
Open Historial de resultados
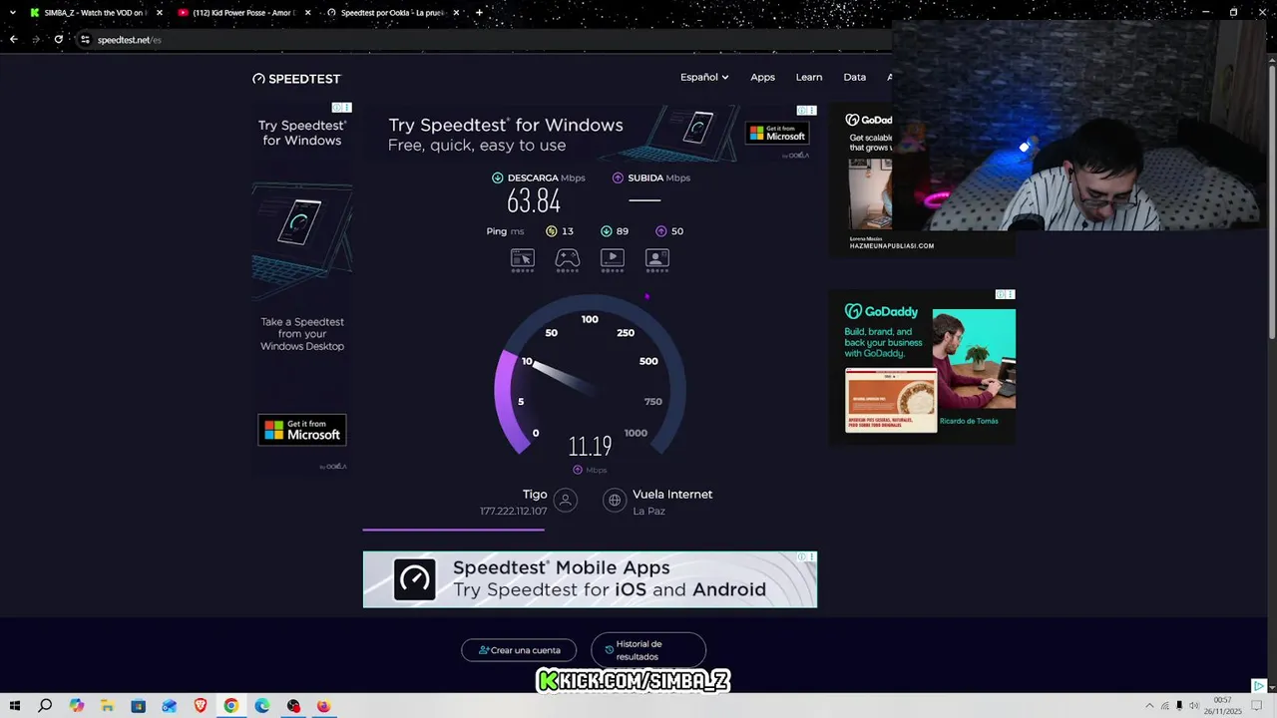pyautogui.click(x=648, y=650)
